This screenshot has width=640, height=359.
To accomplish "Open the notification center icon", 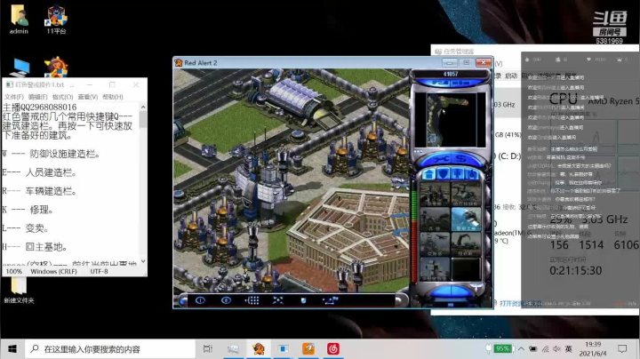I will pyautogui.click(x=622, y=349).
